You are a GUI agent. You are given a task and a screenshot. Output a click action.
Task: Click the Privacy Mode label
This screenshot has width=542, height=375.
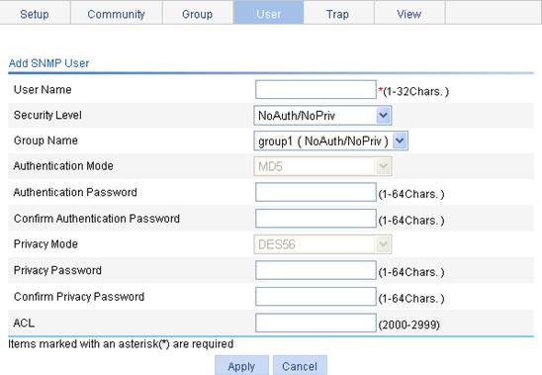[x=45, y=244]
